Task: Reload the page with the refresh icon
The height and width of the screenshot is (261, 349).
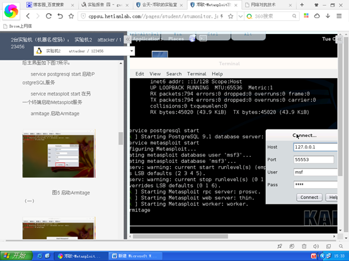Action: pos(49,16)
